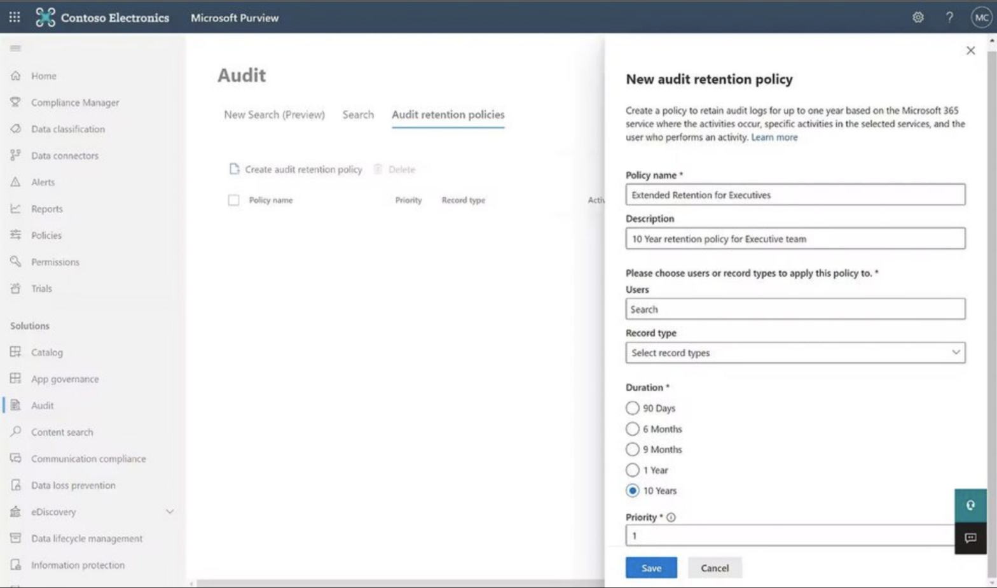The height and width of the screenshot is (588, 997).
Task: Click Create audit retention policy
Action: (x=296, y=169)
